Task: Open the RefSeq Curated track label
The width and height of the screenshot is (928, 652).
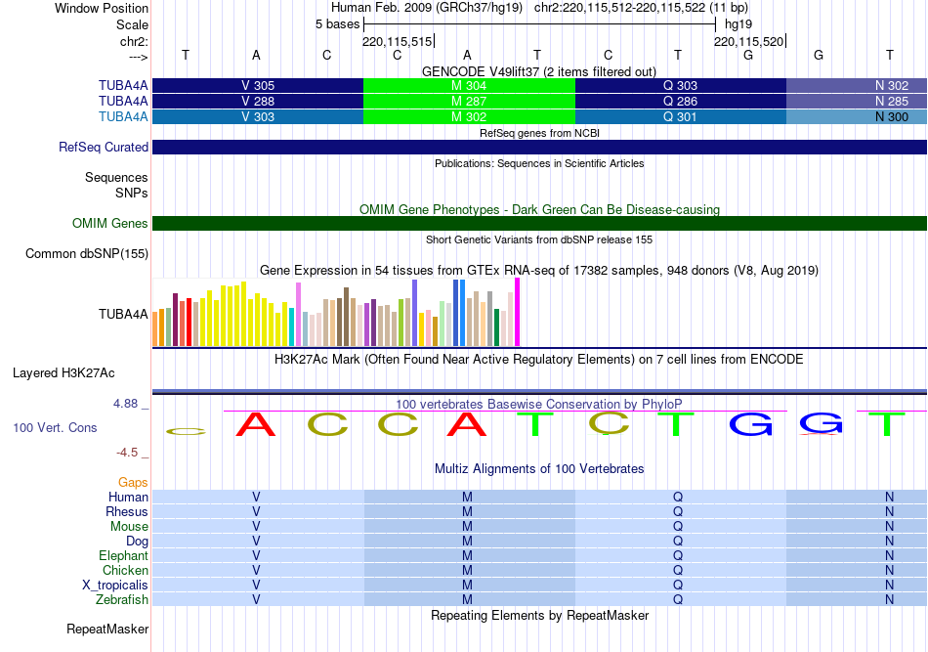Action: tap(103, 147)
